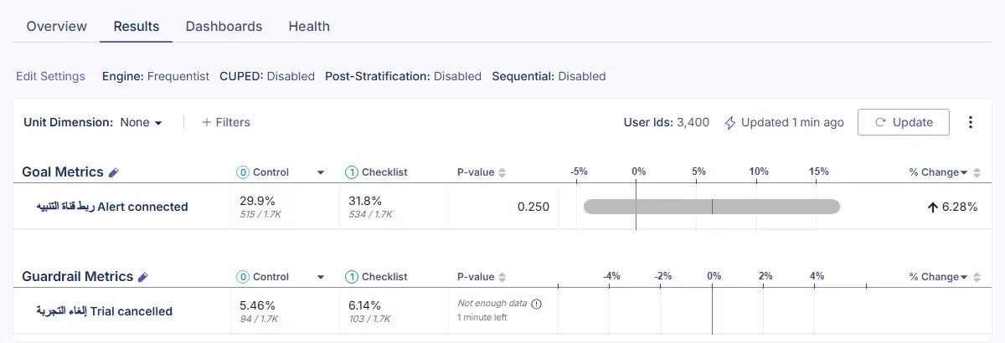Click the Control 0 badge in Goal Metrics
The height and width of the screenshot is (343, 1005).
(x=244, y=172)
